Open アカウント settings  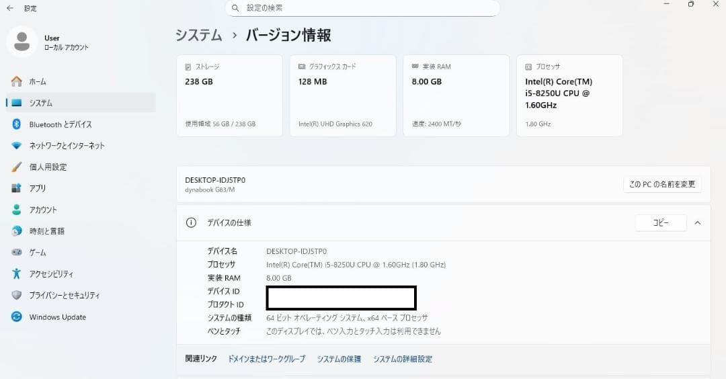(x=81, y=210)
